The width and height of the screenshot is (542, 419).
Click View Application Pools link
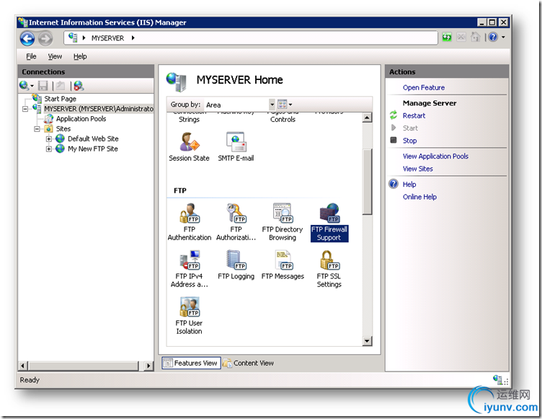pyautogui.click(x=435, y=156)
